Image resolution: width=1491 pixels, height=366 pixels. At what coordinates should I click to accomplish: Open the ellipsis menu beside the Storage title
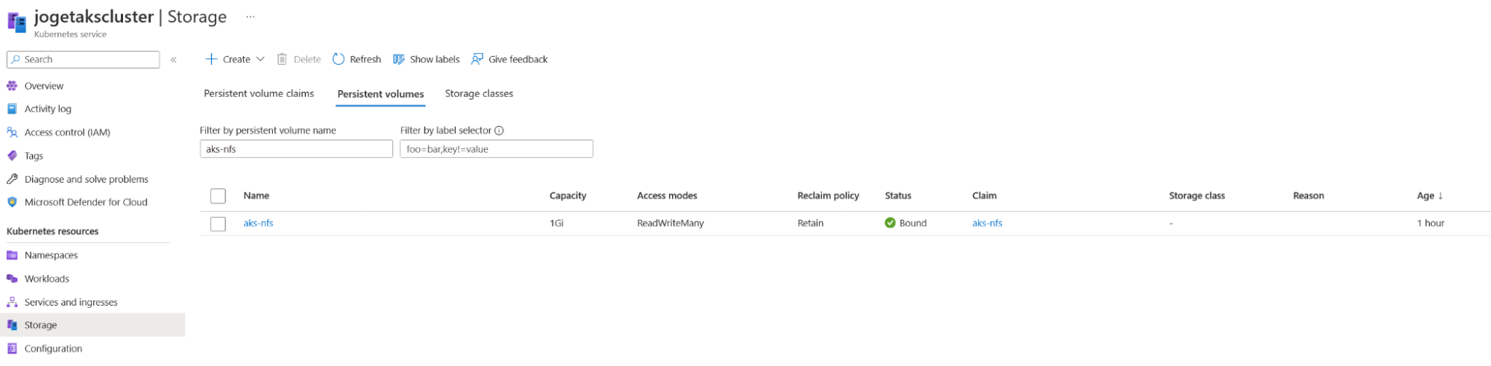click(251, 16)
